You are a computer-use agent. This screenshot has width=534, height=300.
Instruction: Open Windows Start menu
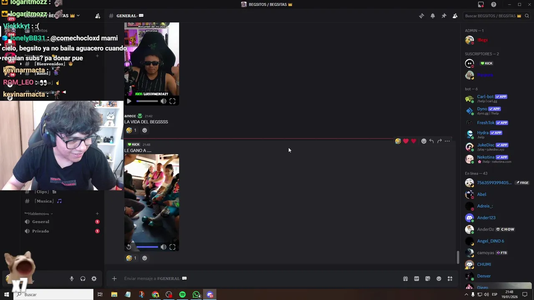[6, 295]
